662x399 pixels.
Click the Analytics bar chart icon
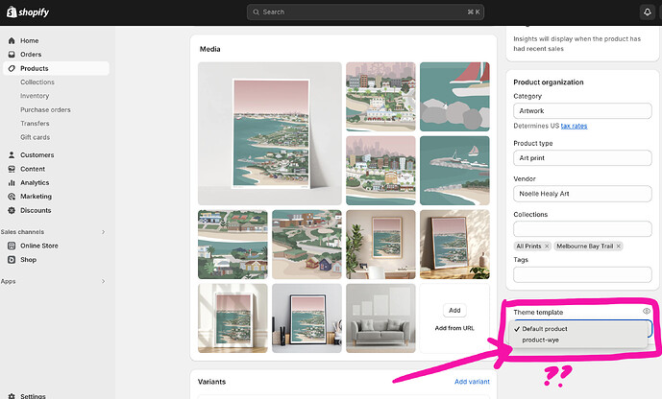12,183
